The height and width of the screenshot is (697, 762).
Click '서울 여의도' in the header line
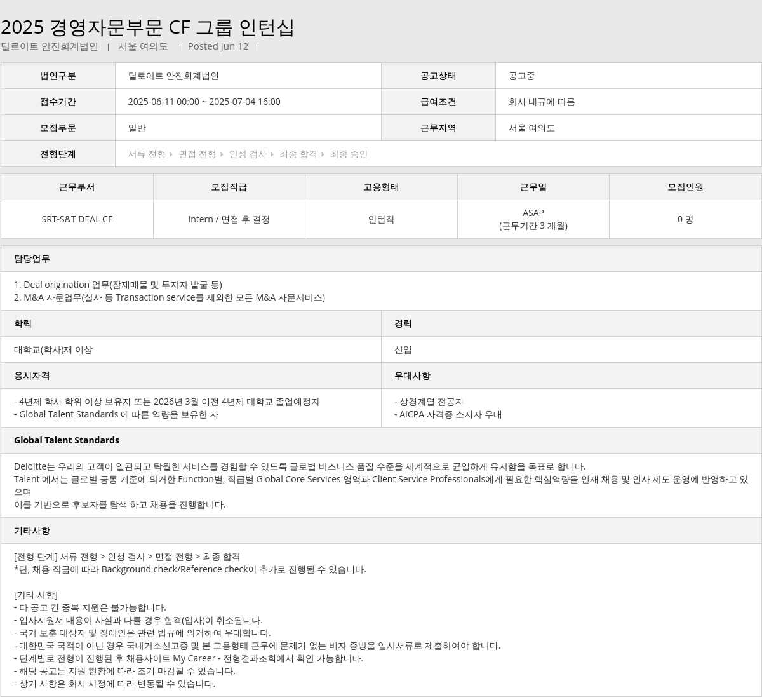click(x=143, y=46)
